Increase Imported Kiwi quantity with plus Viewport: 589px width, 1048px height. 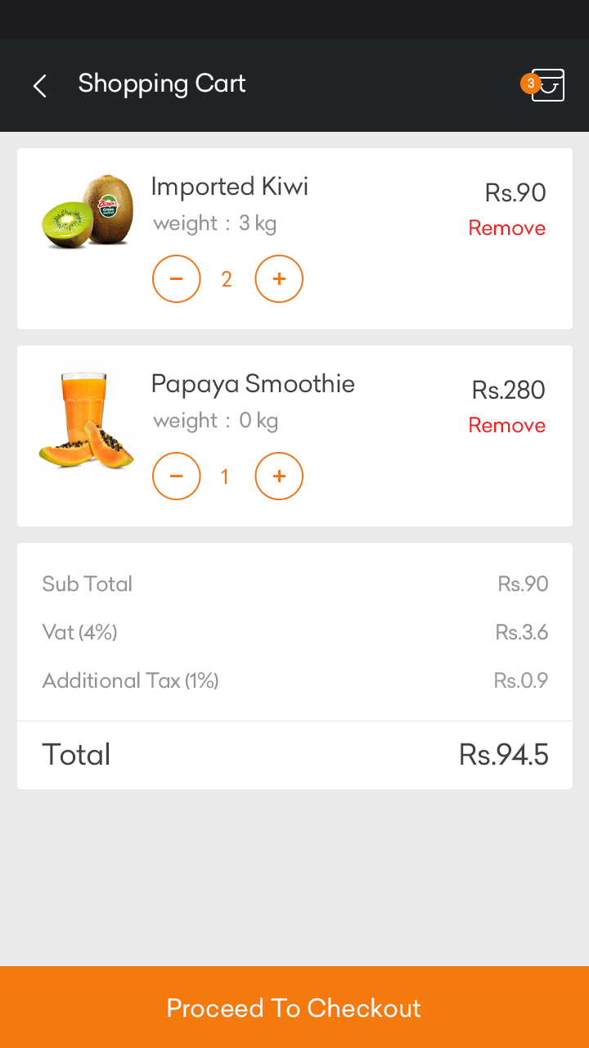pyautogui.click(x=279, y=279)
